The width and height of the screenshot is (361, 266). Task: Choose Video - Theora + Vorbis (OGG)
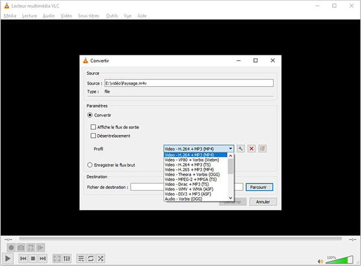point(196,175)
